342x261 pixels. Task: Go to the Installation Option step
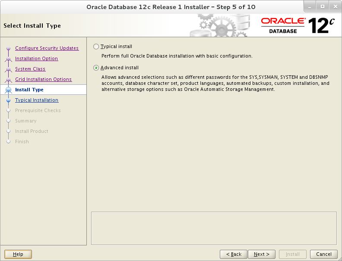pyautogui.click(x=36, y=58)
